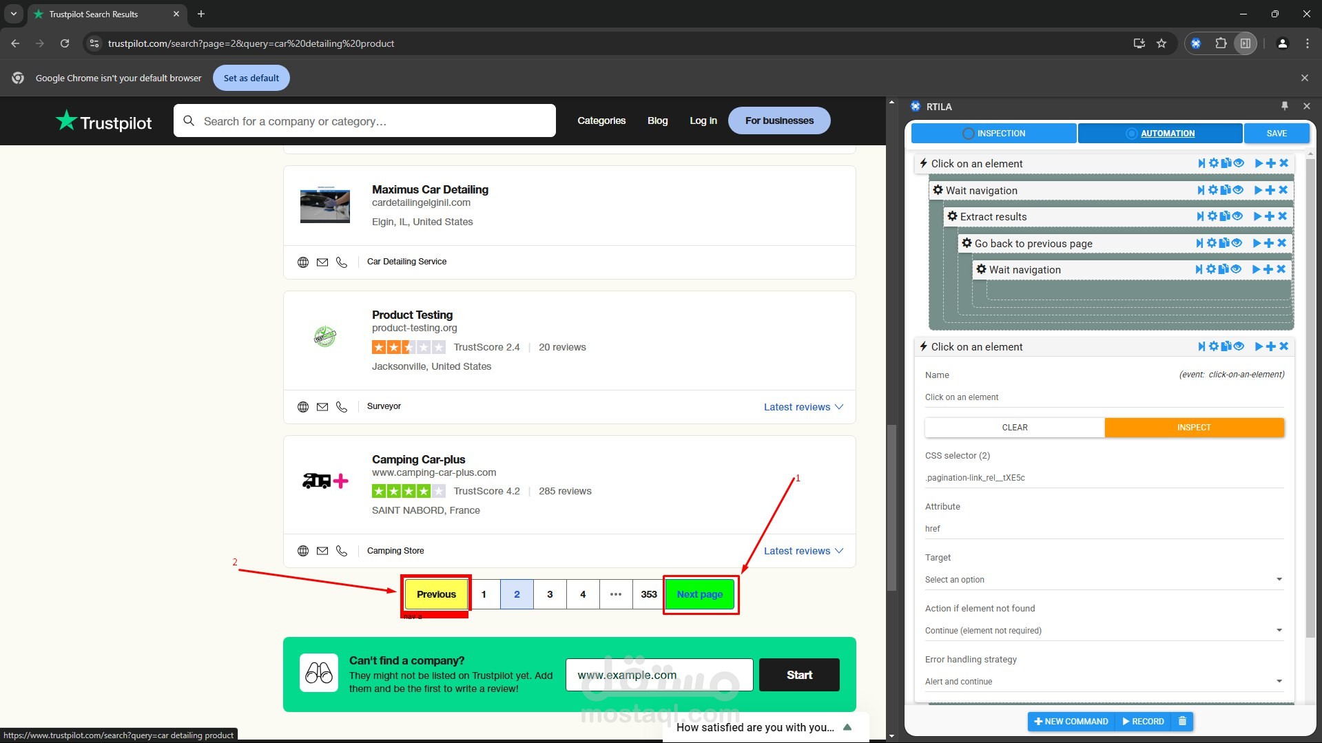Go back using the browser back arrow

pyautogui.click(x=15, y=43)
